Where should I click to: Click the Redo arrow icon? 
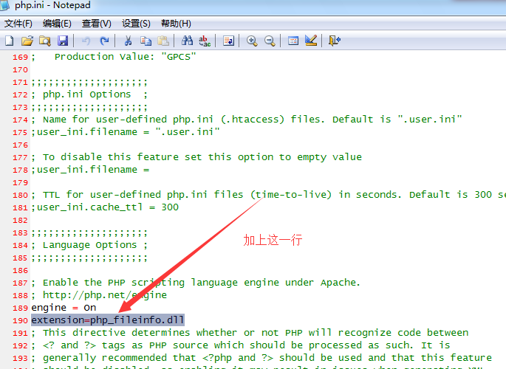104,41
